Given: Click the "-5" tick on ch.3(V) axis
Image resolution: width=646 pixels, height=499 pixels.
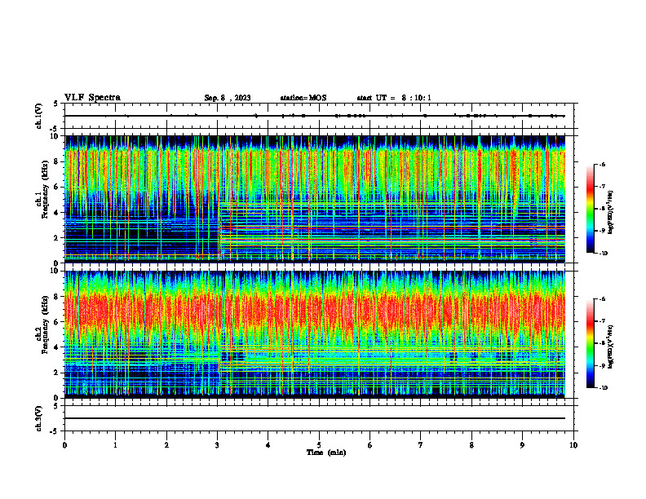Looking at the screenshot, I should point(55,431).
